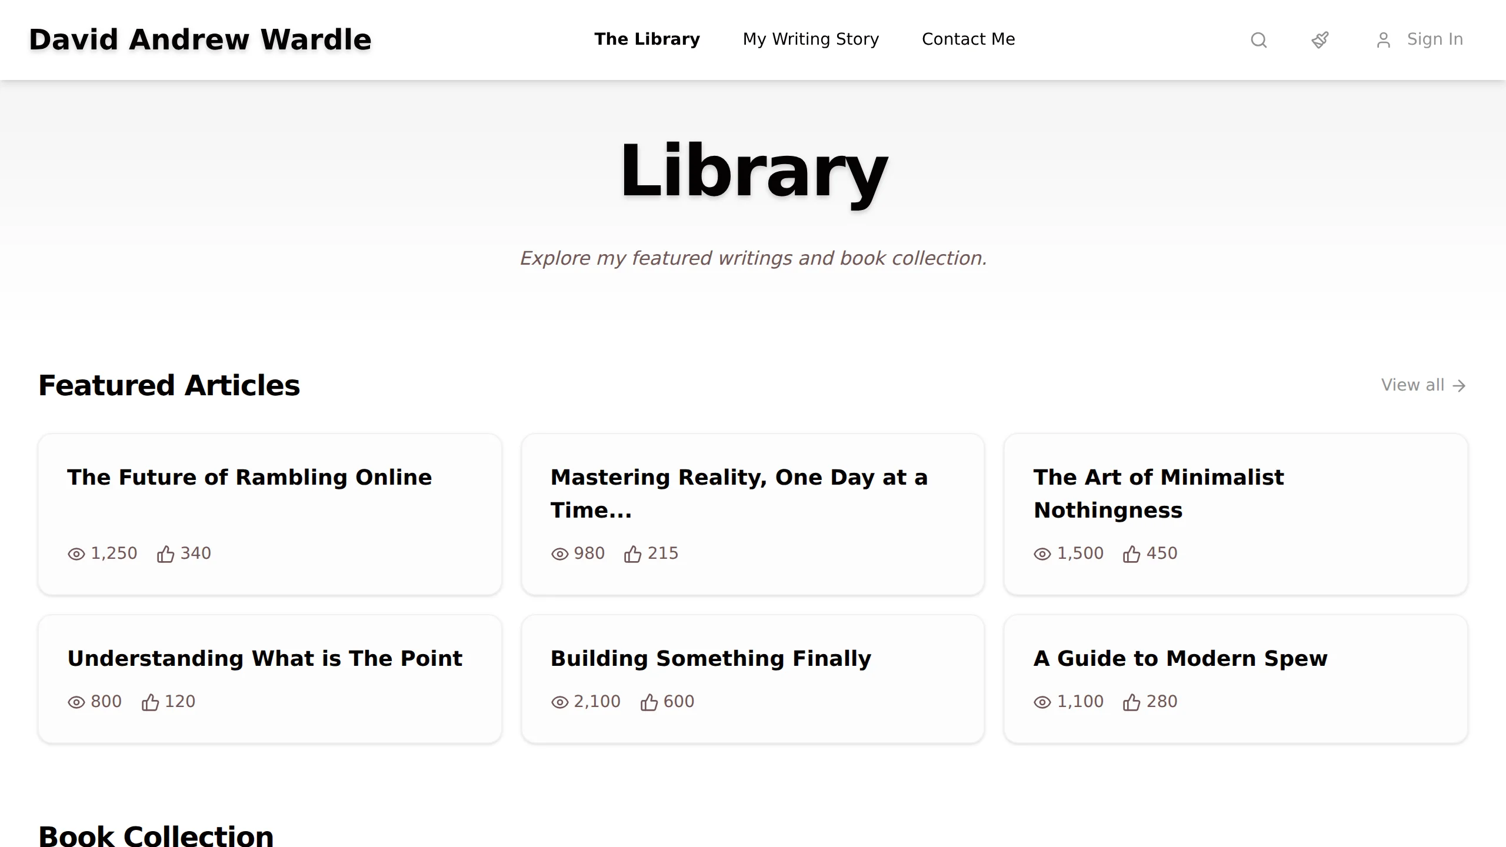Viewport: 1506px width, 847px height.
Task: Open David Andrew Wardle site title
Action: [x=200, y=39]
